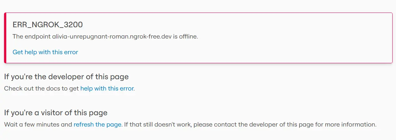This screenshot has width=396, height=140.
Task: Open the 'Get help with this error' link
Action: pos(45,52)
